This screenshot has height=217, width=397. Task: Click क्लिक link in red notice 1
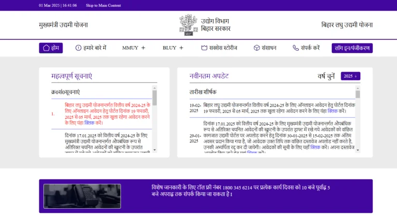(89, 123)
